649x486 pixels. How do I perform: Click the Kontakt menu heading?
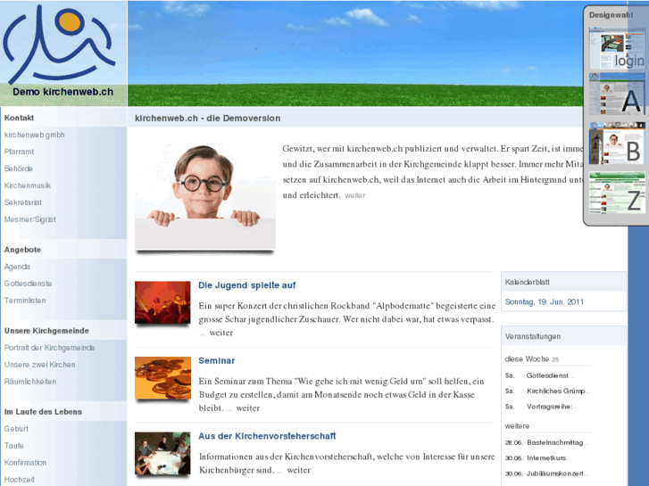[19, 118]
